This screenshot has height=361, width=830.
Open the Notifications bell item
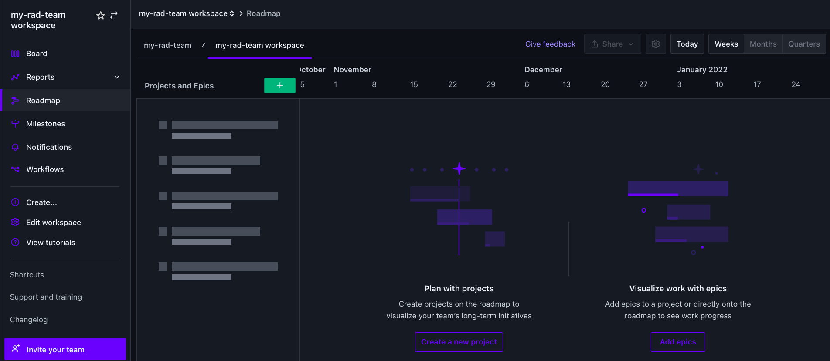[49, 147]
